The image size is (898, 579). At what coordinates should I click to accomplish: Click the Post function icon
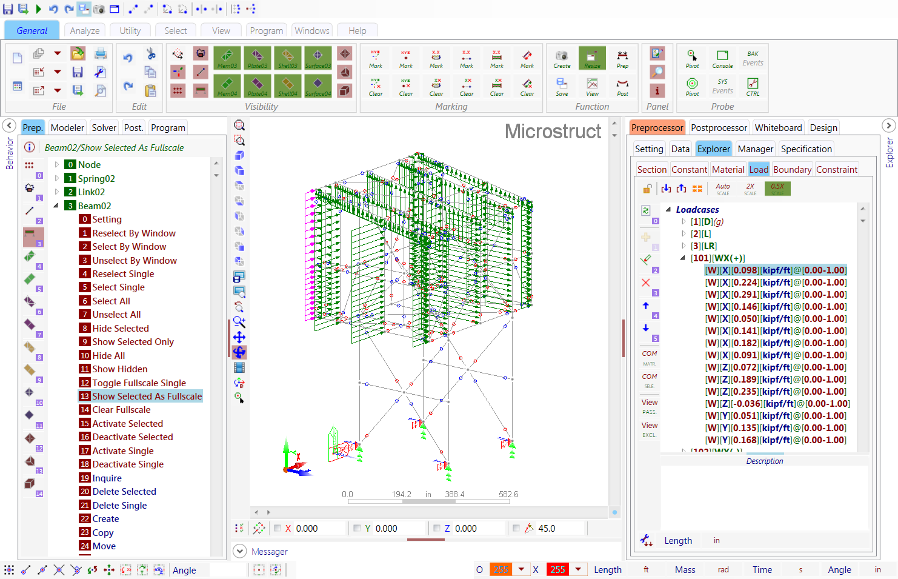click(x=622, y=86)
